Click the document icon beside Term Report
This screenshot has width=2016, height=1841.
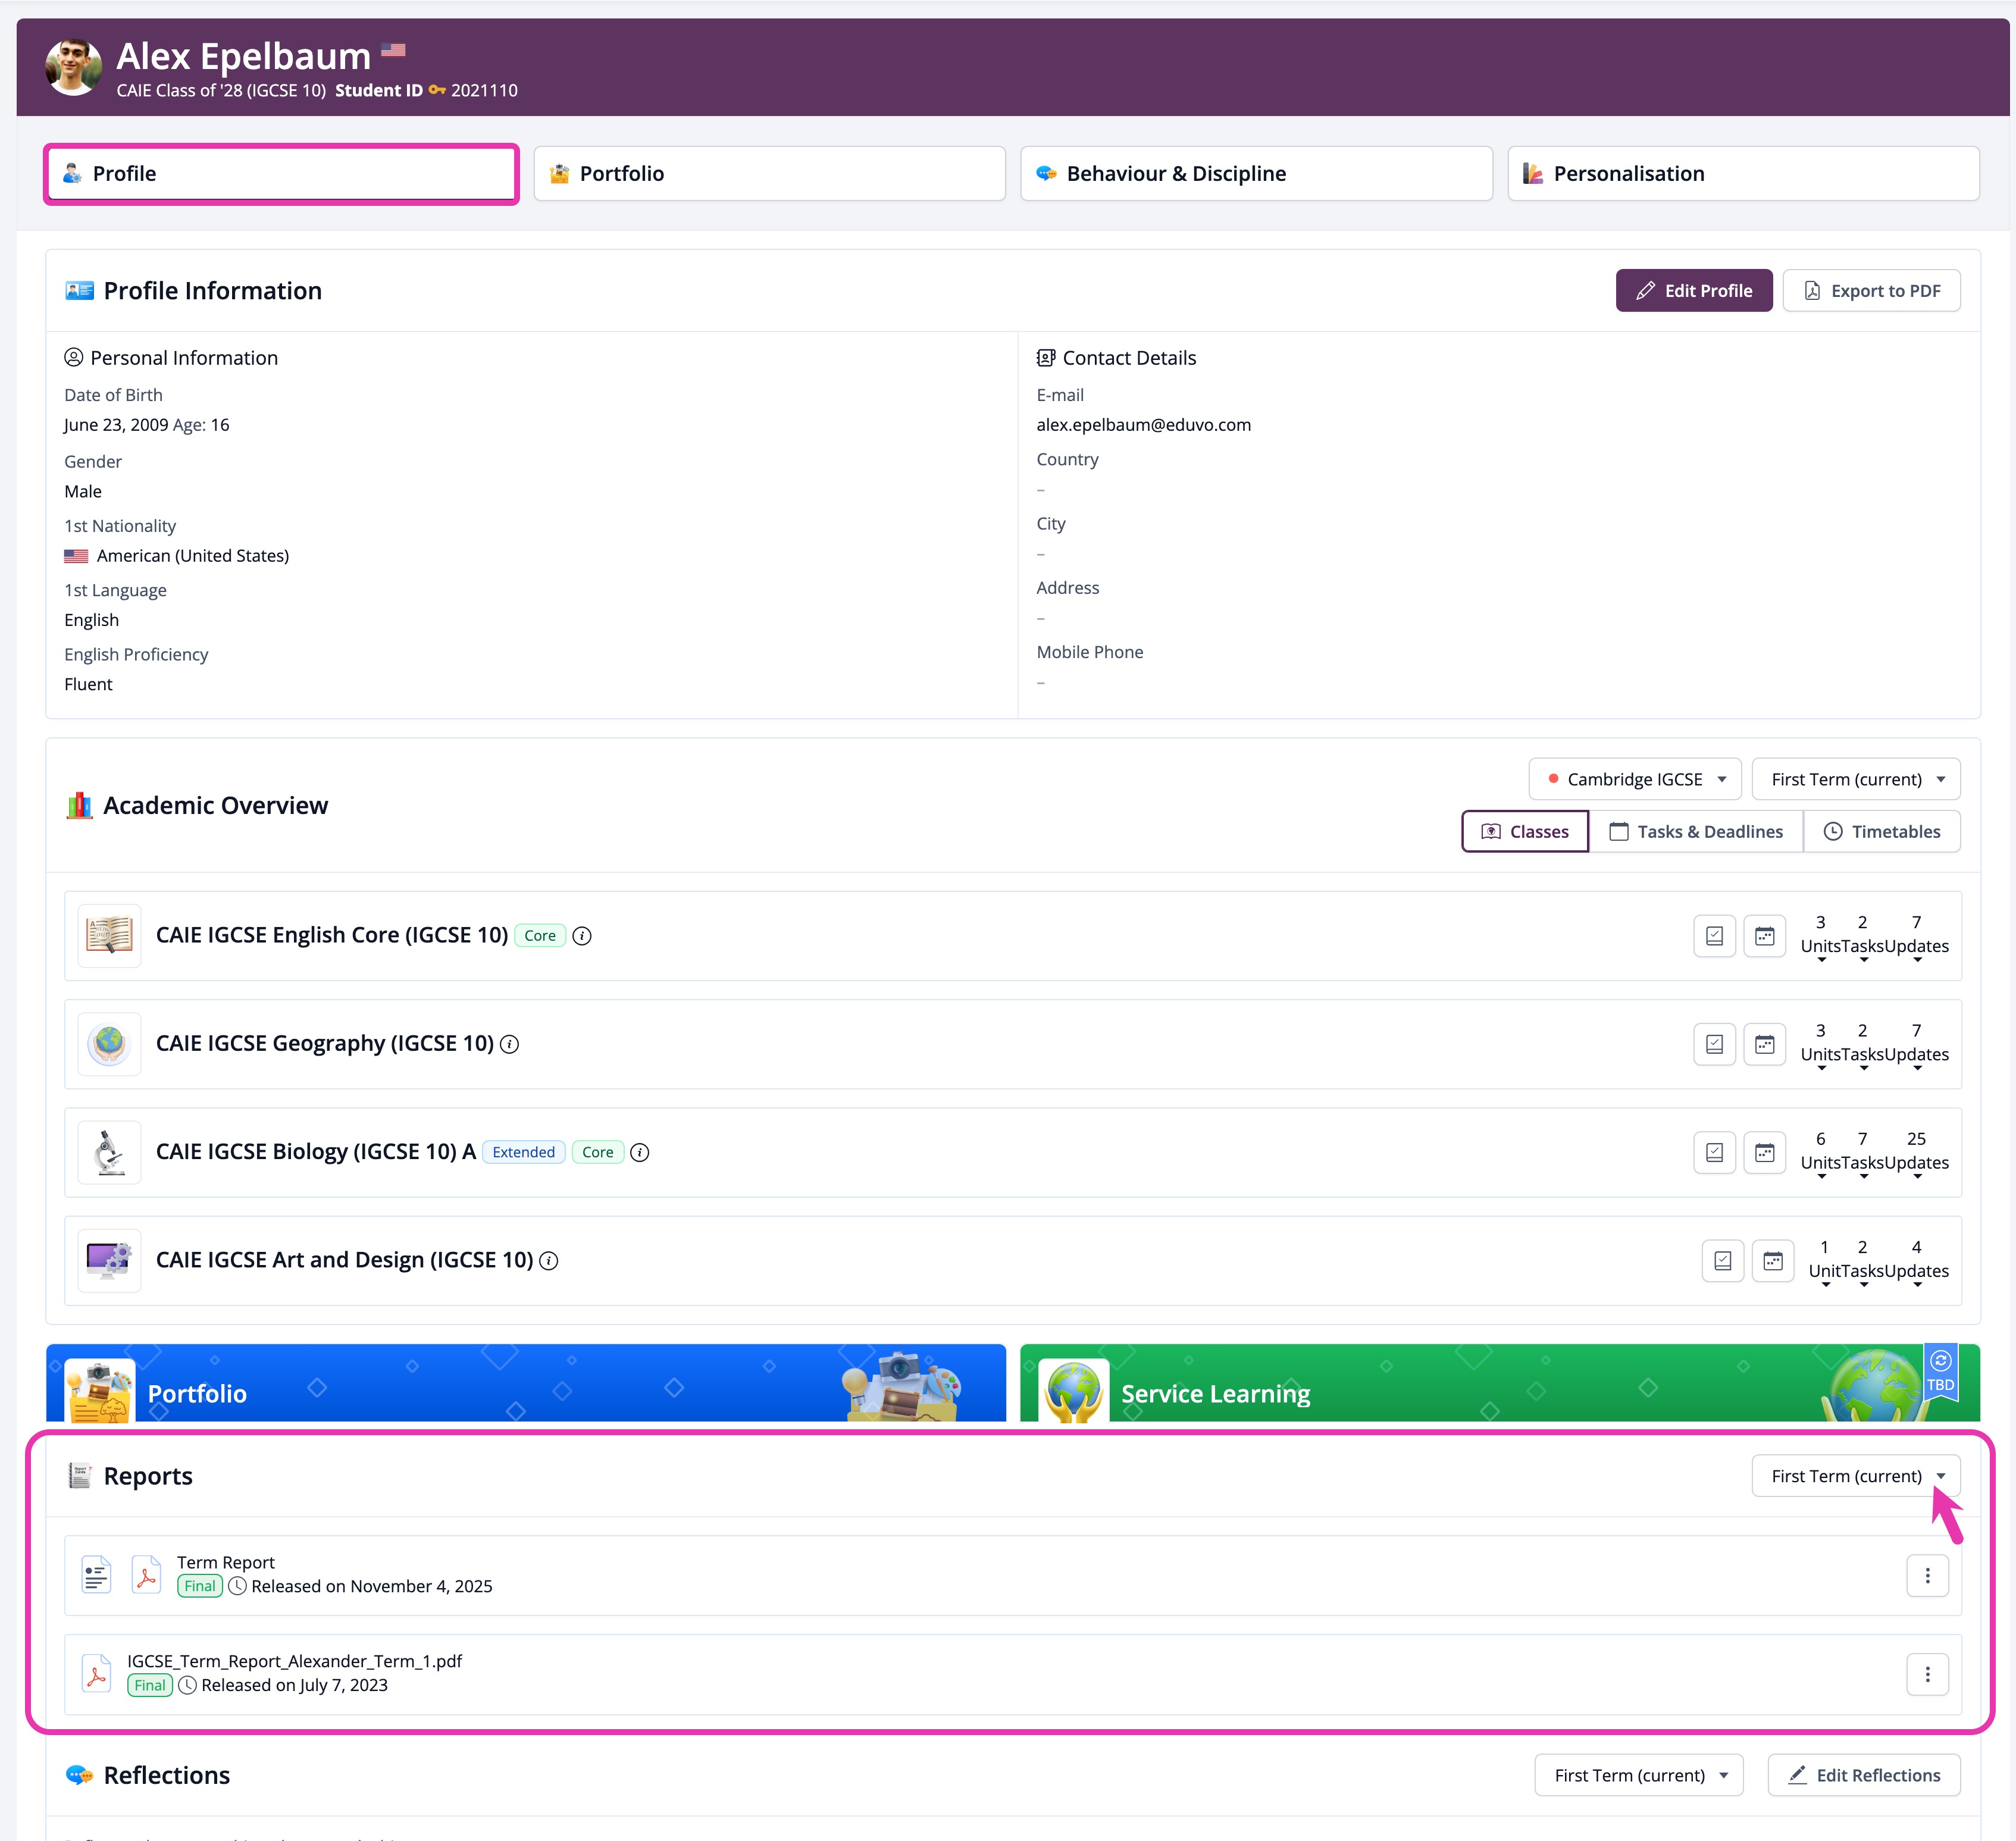96,1575
